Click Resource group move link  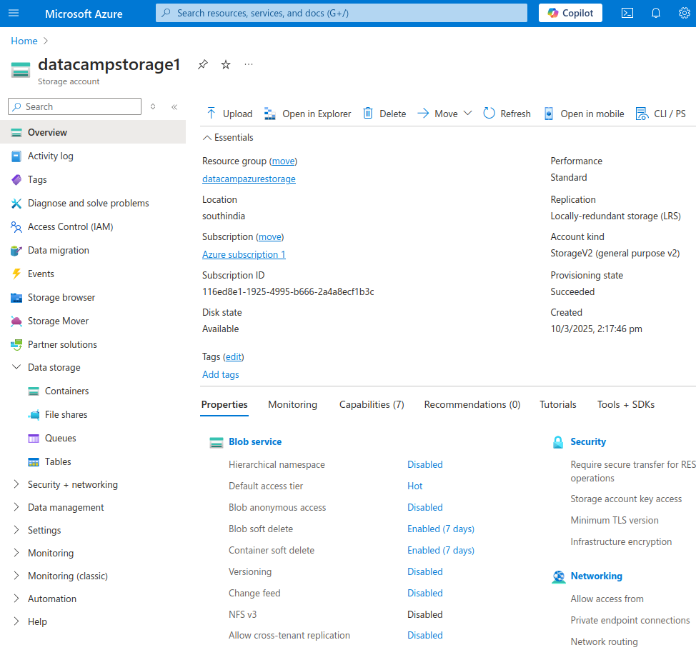[x=283, y=161]
